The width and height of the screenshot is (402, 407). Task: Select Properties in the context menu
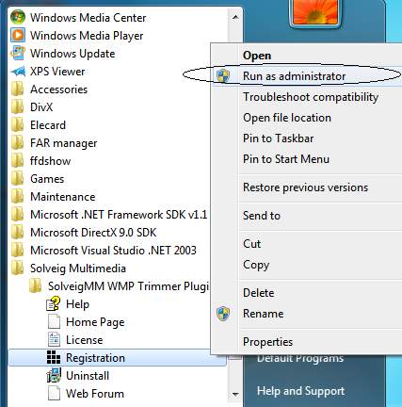point(267,342)
